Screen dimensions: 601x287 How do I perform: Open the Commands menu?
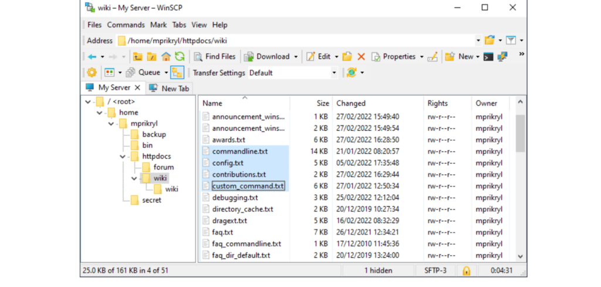(x=126, y=25)
